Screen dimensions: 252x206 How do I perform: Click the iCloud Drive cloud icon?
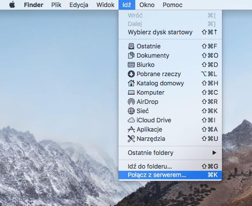point(131,120)
